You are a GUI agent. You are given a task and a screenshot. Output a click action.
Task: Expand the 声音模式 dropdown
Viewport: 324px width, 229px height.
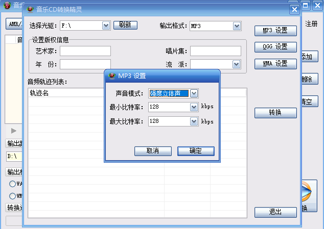pyautogui.click(x=194, y=93)
